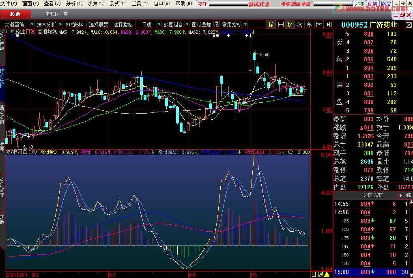Click the 选择股票 button
The image size is (413, 278).
pyautogui.click(x=99, y=25)
